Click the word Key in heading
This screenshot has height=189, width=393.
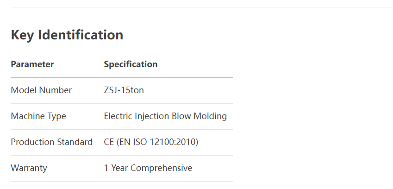point(22,35)
